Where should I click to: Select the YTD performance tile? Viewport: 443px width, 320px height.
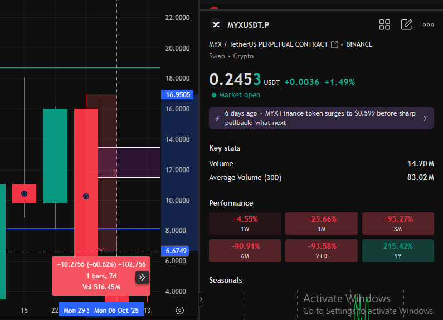tap(322, 251)
